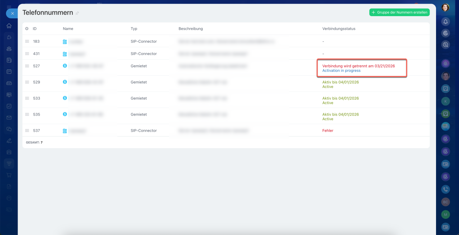This screenshot has height=235, width=459.
Task: Open Tasks checkmark icon in left sidebar
Action: point(9,106)
